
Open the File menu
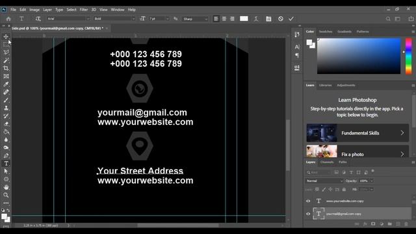click(13, 10)
